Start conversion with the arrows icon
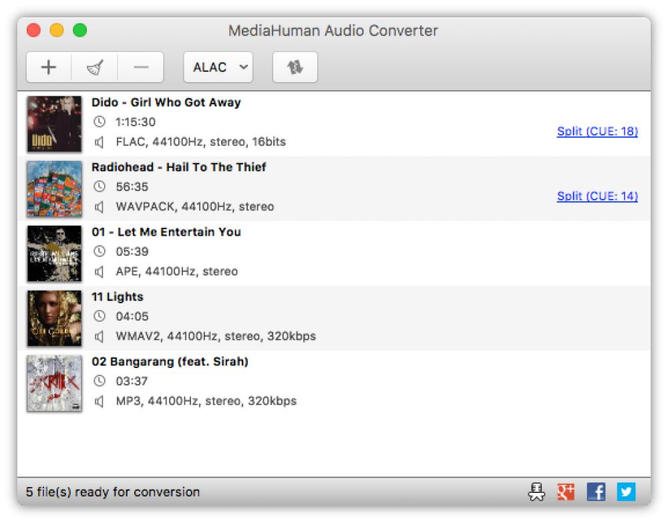Viewport: 668px width, 523px height. [295, 67]
